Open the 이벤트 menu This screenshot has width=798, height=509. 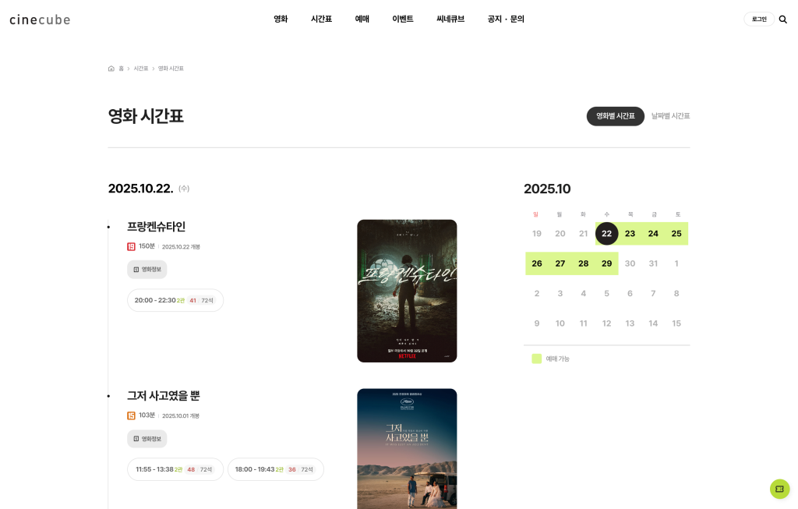pyautogui.click(x=403, y=19)
